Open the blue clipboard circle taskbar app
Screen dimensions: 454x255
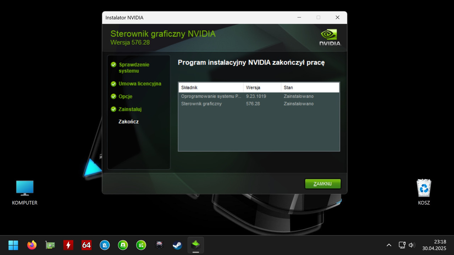coord(105,245)
